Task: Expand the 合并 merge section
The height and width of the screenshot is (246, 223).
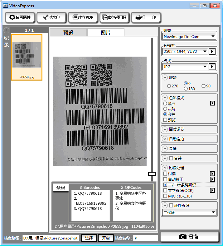Action: click(x=165, y=158)
